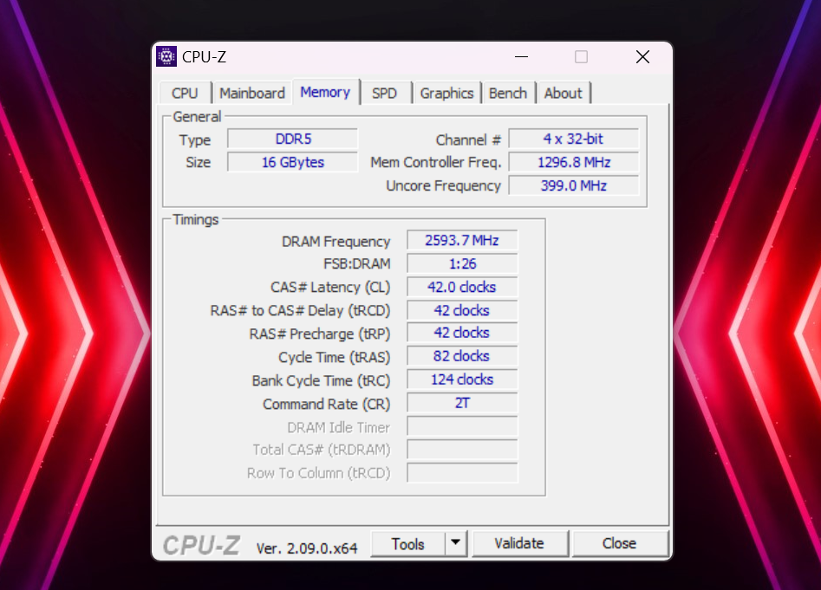Click the empty Row To Column field
Image resolution: width=821 pixels, height=590 pixels.
point(462,473)
